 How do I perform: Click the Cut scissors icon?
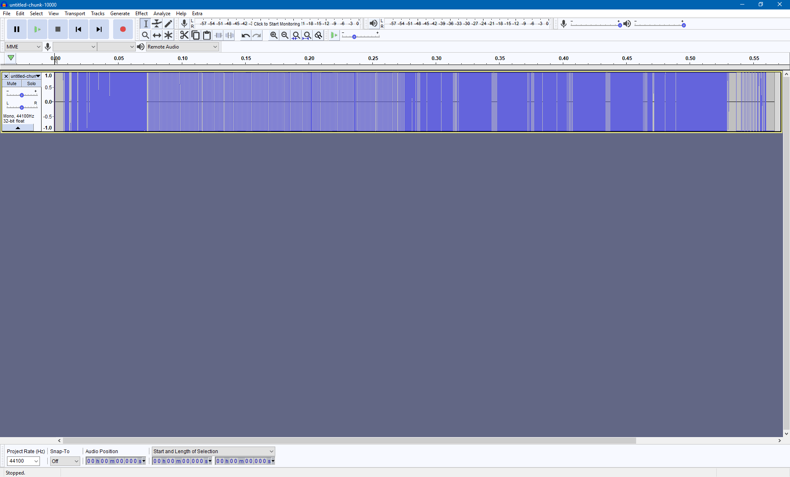184,35
